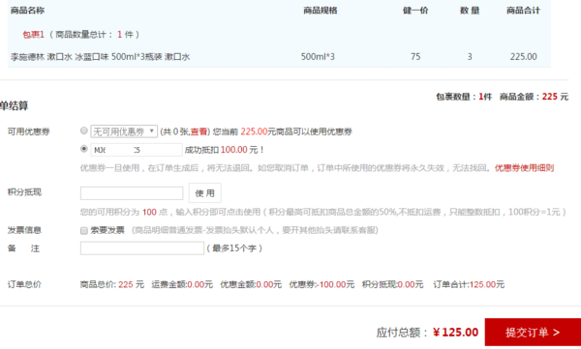Open the 无可用优惠券 coupon dropdown
The image size is (581, 349).
[124, 131]
